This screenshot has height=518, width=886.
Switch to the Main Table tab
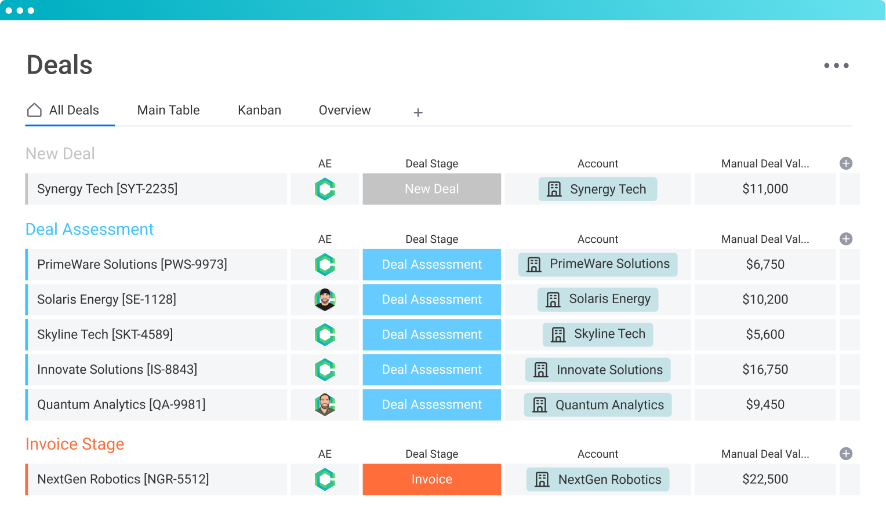pyautogui.click(x=168, y=110)
